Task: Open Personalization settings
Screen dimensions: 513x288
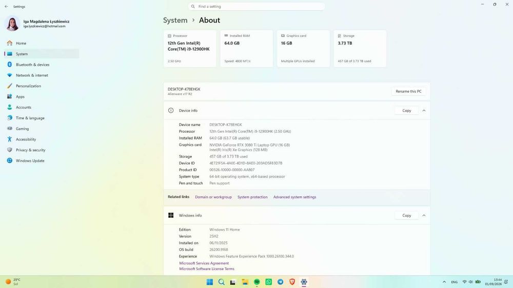Action: [42, 86]
